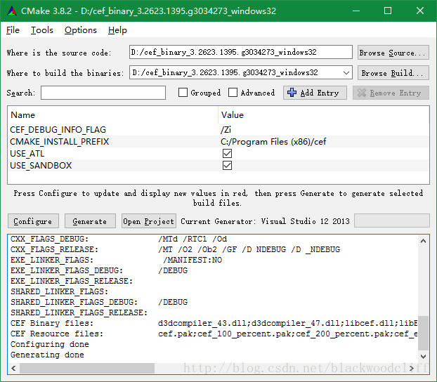This screenshot has height=382, width=437.
Task: Click the CMake logo icon in title bar
Action: [12, 11]
